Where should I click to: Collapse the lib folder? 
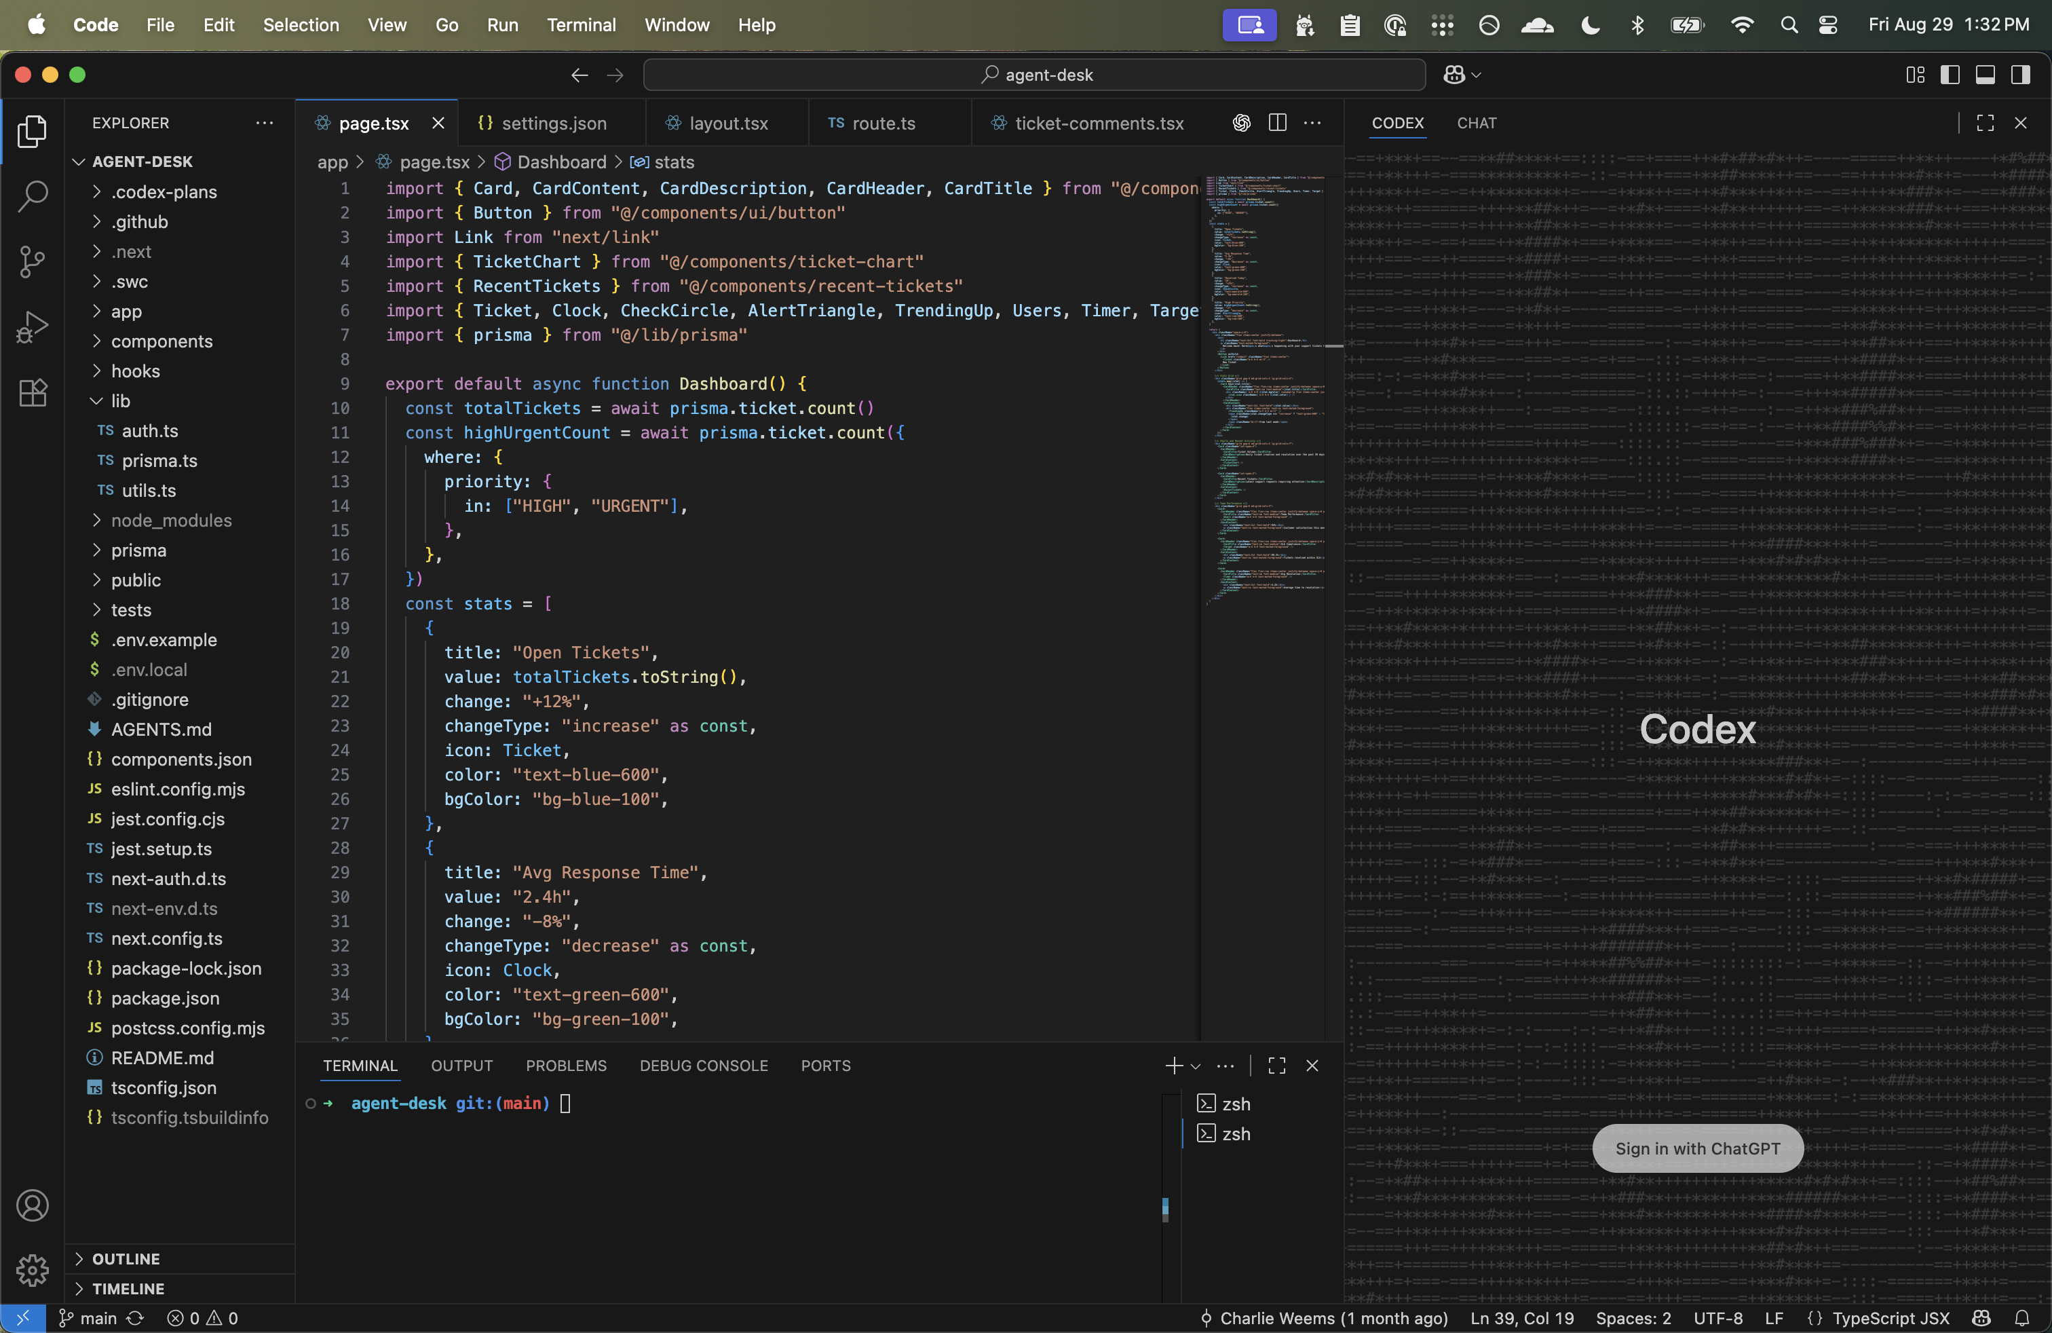120,401
